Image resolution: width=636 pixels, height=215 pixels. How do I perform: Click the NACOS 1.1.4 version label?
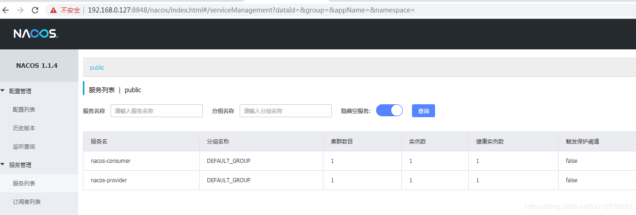(37, 66)
